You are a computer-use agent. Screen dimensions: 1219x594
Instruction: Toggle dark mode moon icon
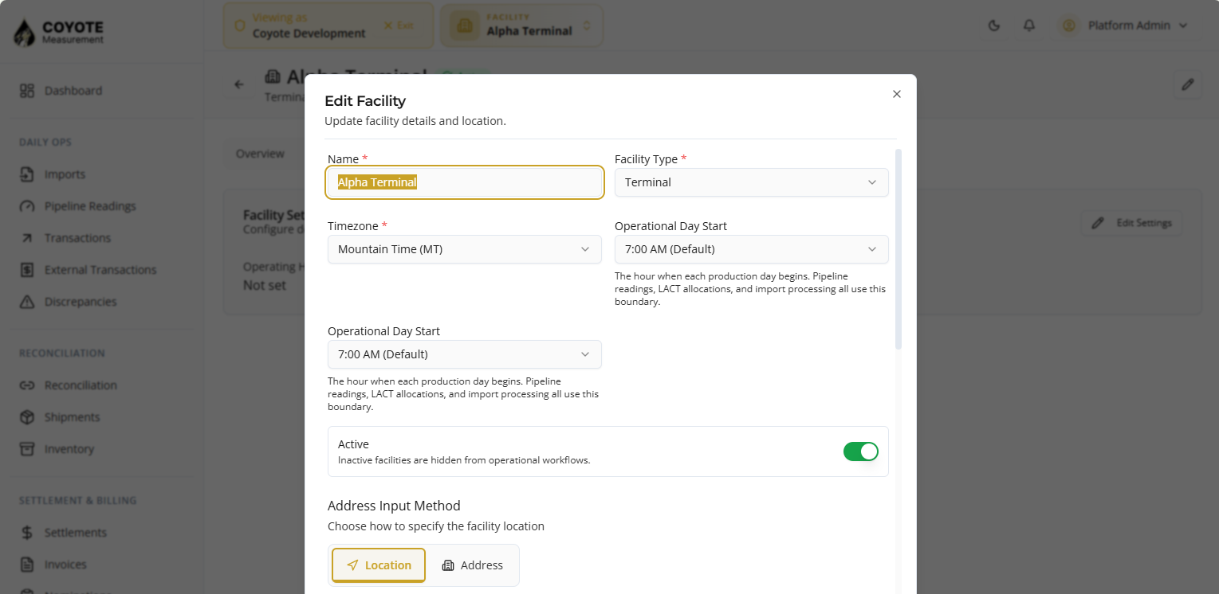[x=994, y=25]
